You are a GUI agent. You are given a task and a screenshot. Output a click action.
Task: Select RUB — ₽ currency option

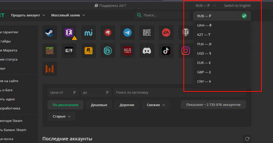pos(222,16)
